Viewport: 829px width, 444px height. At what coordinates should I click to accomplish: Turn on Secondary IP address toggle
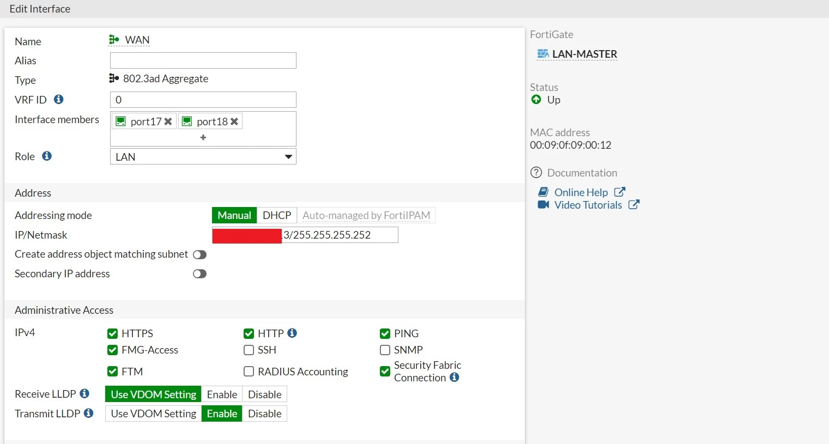tap(200, 273)
